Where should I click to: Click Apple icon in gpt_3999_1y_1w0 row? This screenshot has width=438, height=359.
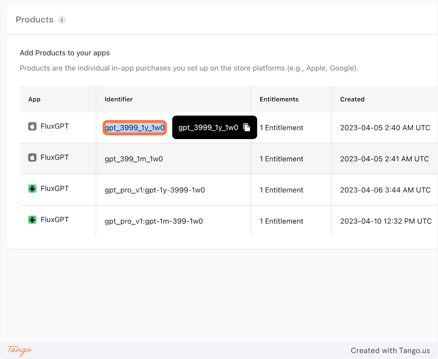coord(32,127)
